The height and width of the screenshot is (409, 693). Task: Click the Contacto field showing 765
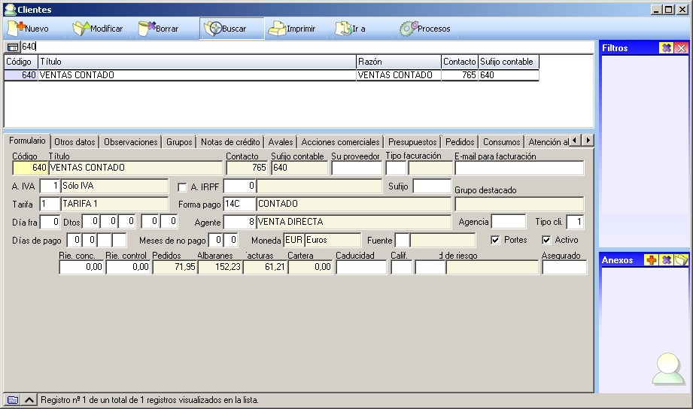pyautogui.click(x=247, y=168)
